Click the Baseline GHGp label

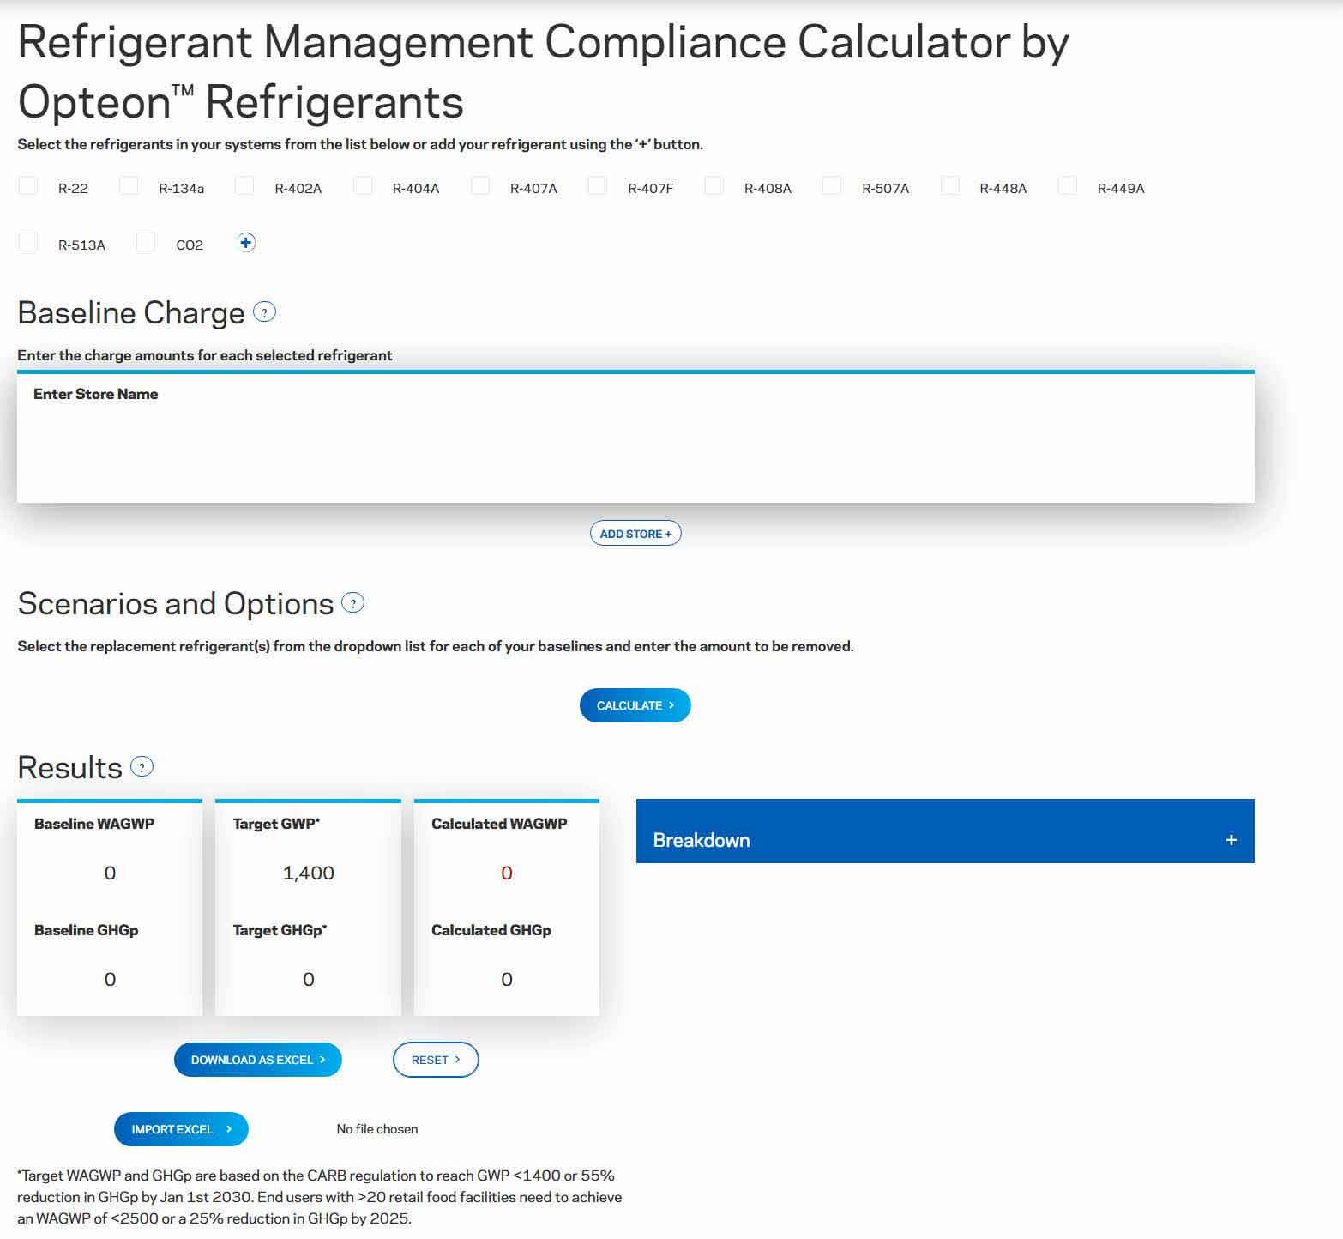[86, 930]
